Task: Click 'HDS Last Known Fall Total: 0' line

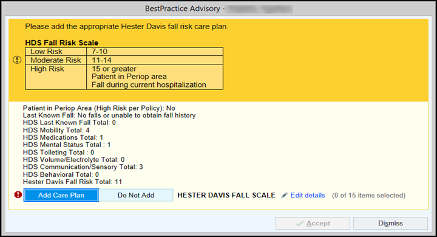Action: (69, 123)
